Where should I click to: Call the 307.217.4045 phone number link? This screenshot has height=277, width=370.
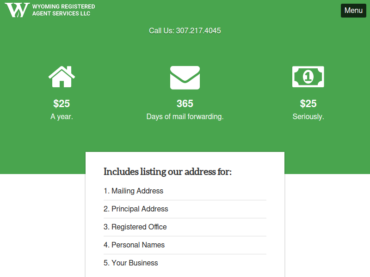click(x=198, y=30)
